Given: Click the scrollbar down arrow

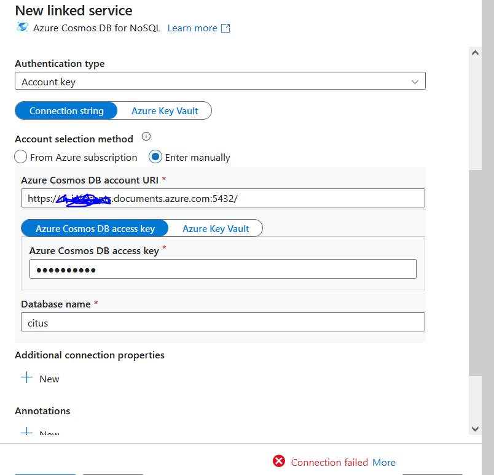Looking at the screenshot, I should 475,428.
